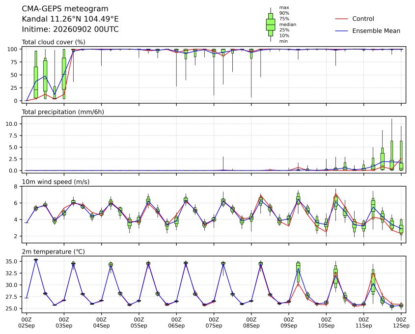Screen dimensions: 415x334
Task: Click the CMA-GEPS meteogram title
Action: (x=65, y=9)
